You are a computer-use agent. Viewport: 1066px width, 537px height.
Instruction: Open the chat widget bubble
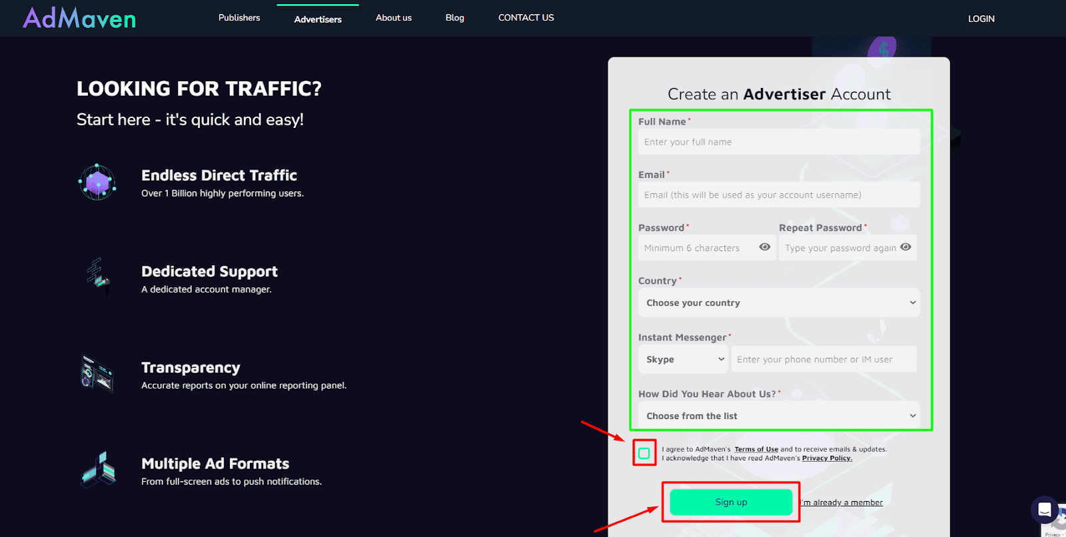tap(1044, 510)
